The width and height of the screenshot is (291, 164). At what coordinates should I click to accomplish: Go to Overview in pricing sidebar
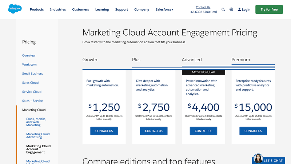click(x=29, y=56)
